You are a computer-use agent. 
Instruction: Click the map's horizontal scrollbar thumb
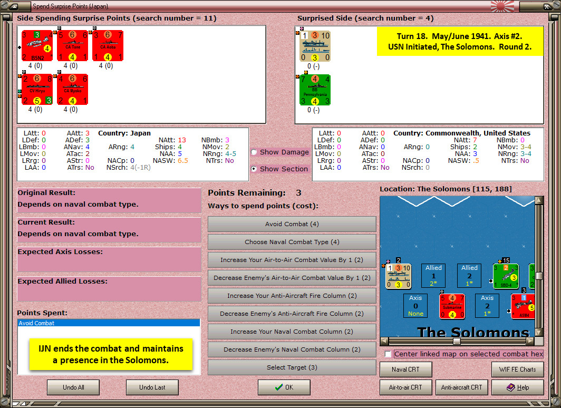(457, 341)
